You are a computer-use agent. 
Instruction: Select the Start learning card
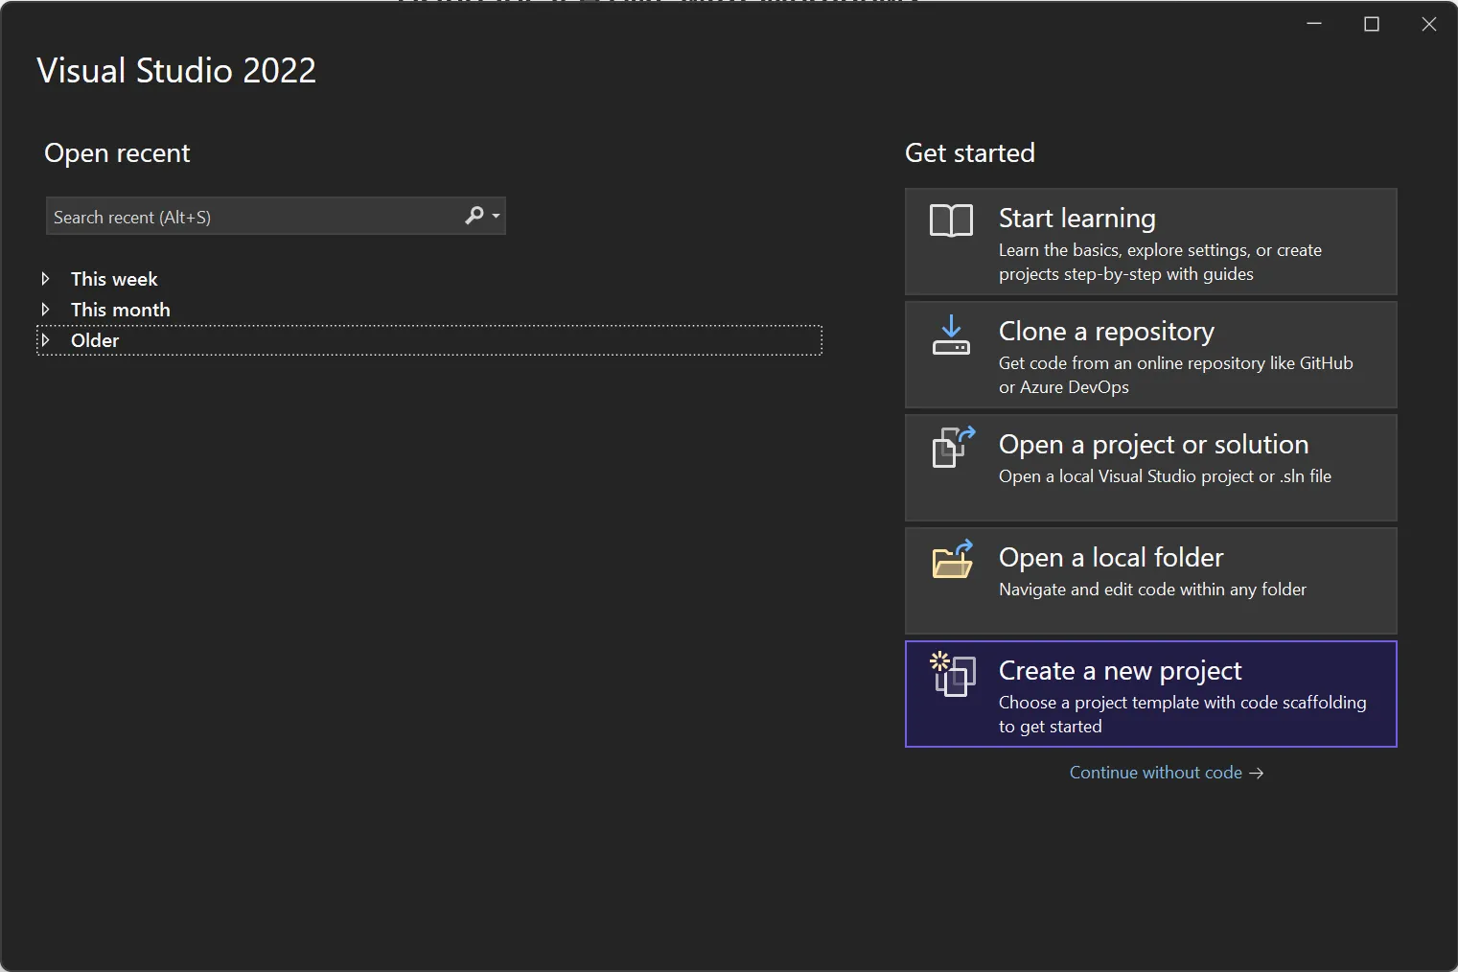(1150, 242)
